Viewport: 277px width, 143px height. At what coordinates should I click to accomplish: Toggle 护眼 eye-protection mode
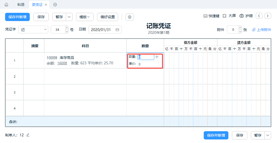point(246,16)
